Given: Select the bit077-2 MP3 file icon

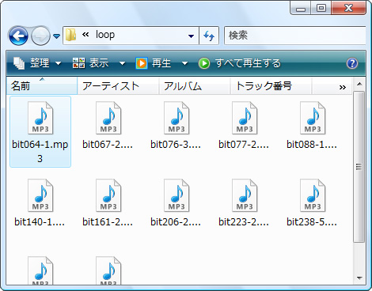Looking at the screenshot, I should tap(245, 118).
